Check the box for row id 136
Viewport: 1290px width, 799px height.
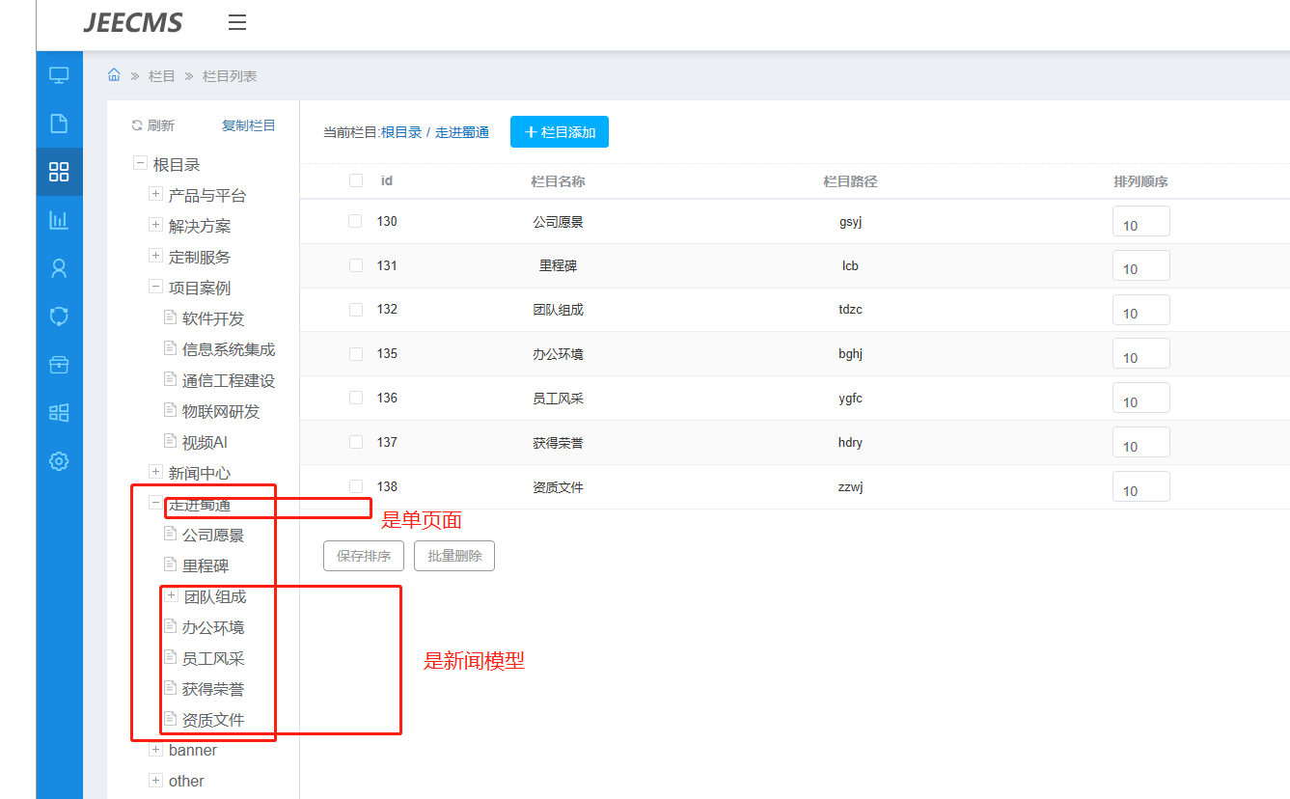(x=356, y=398)
